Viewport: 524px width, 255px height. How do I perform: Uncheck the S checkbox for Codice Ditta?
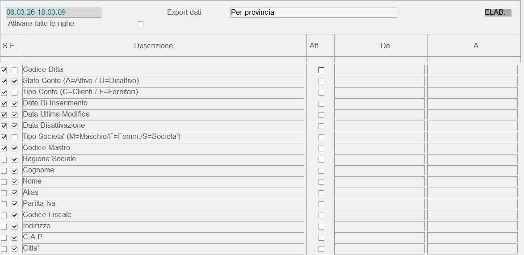tap(4, 70)
